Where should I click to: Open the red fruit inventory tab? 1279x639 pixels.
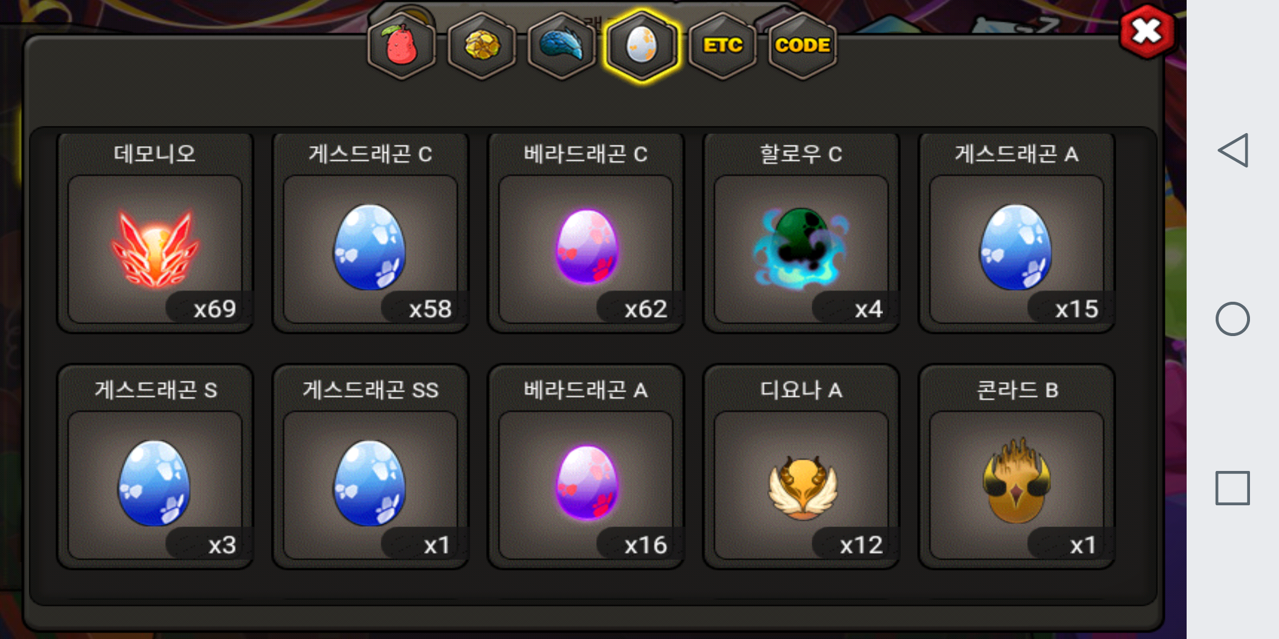tap(402, 46)
